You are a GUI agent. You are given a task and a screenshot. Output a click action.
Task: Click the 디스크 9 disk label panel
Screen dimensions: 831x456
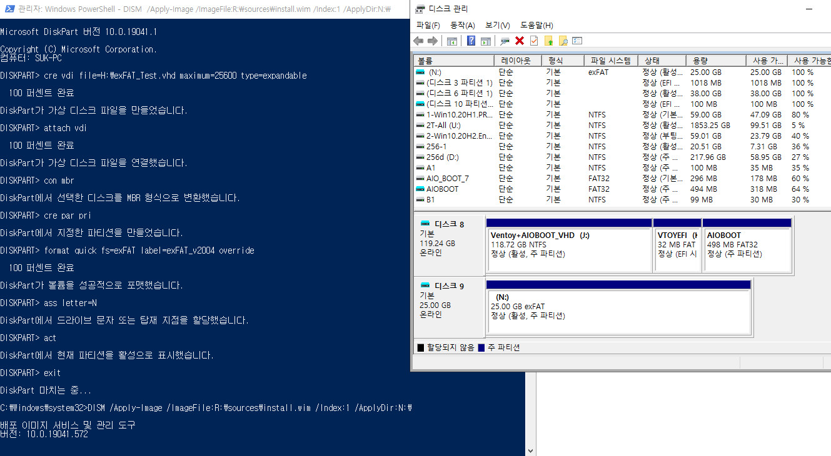click(x=450, y=307)
